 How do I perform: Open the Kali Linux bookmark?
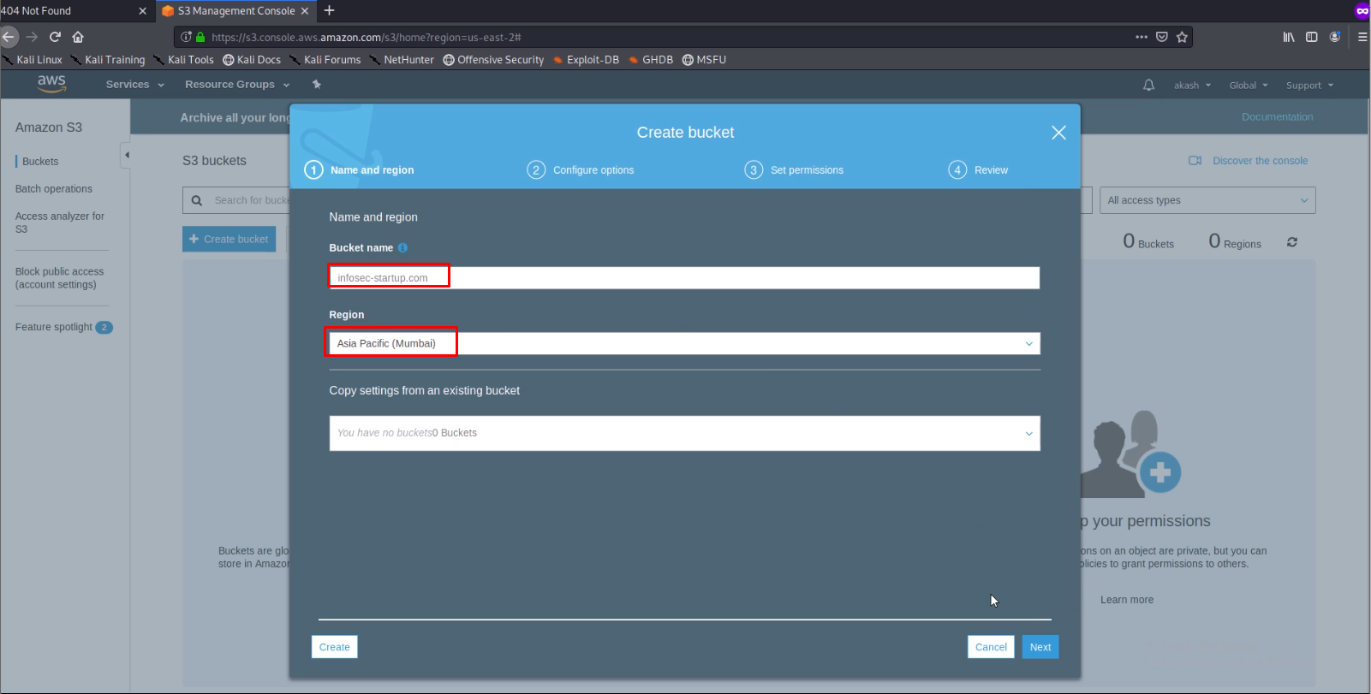tap(33, 60)
